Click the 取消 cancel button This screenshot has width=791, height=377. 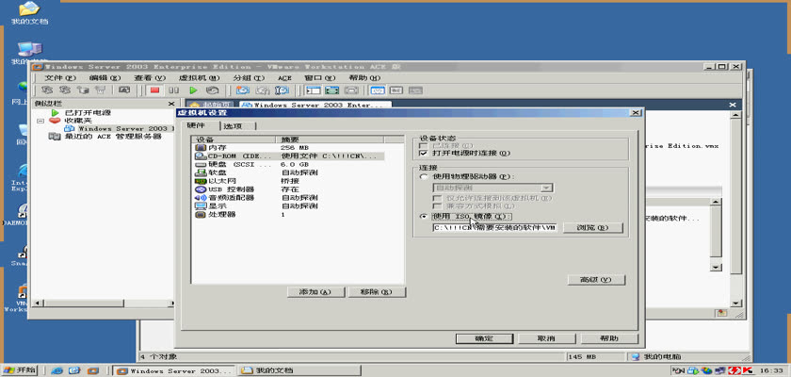tap(546, 338)
